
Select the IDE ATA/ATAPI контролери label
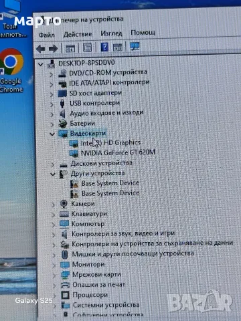(x=109, y=83)
